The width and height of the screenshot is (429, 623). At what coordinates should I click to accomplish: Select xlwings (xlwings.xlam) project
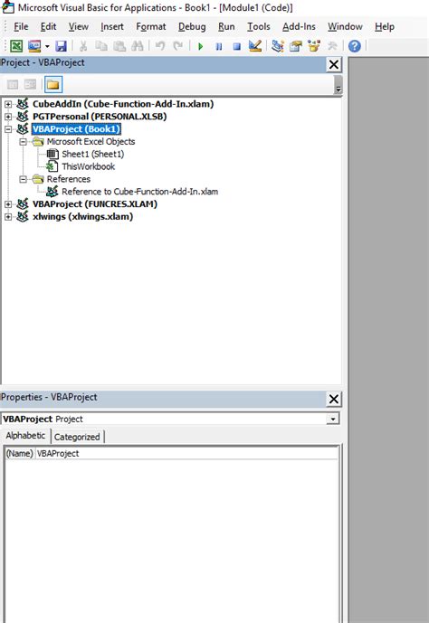(82, 217)
